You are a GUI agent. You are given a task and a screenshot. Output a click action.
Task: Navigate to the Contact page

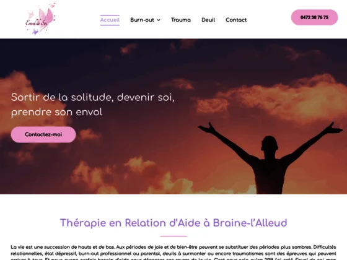(236, 20)
